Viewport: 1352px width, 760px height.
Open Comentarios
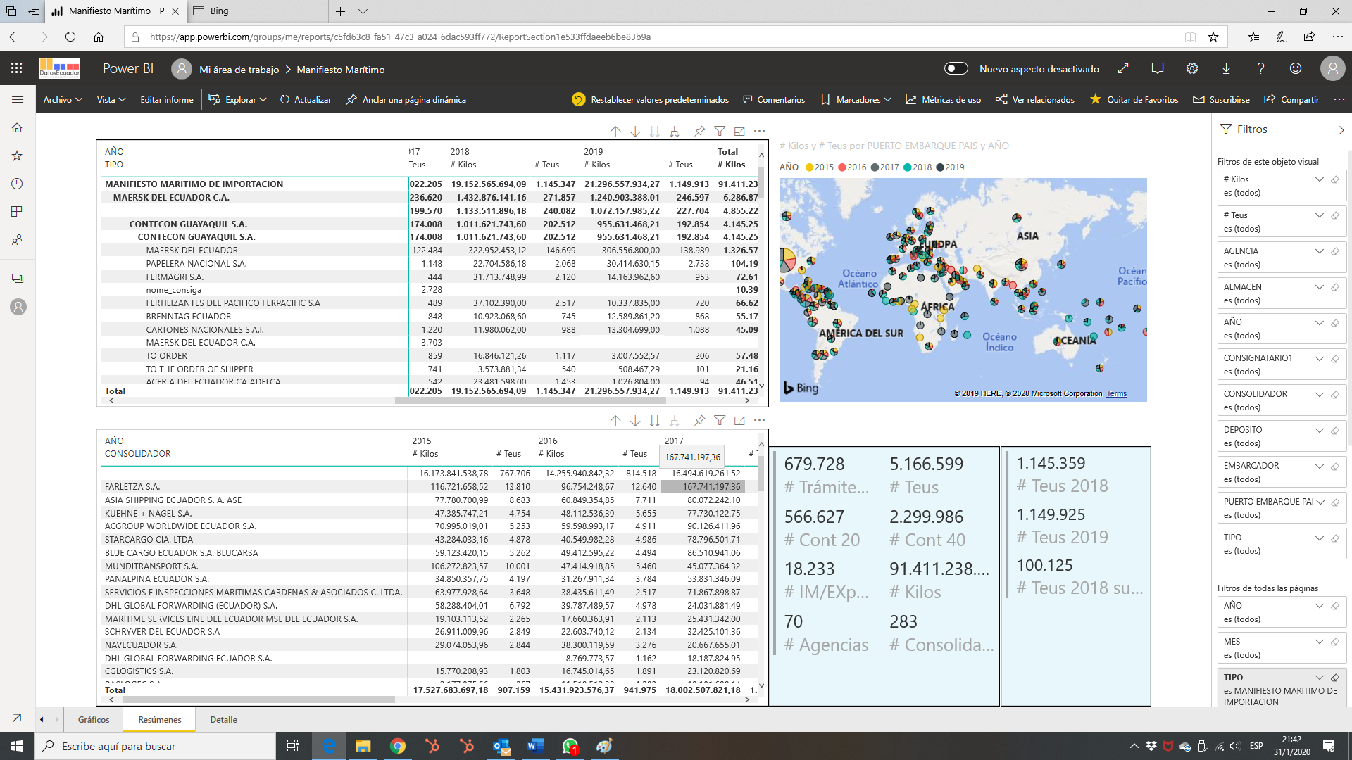tap(774, 100)
